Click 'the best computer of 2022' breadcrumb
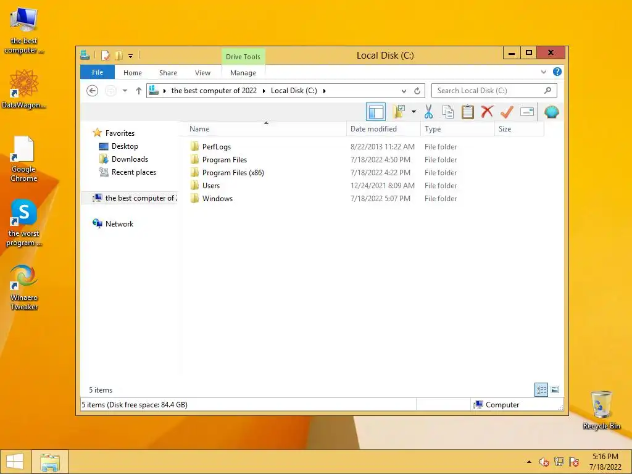Screen dimensions: 632x474 coord(214,91)
